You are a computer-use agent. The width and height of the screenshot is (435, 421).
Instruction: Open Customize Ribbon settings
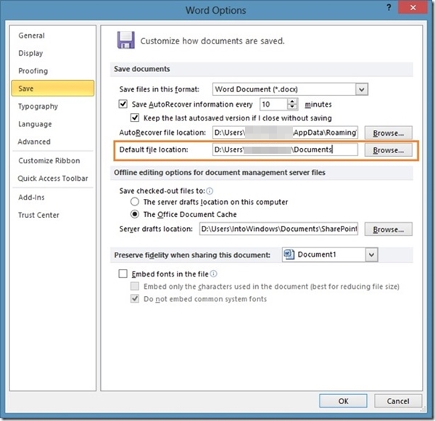click(x=49, y=160)
